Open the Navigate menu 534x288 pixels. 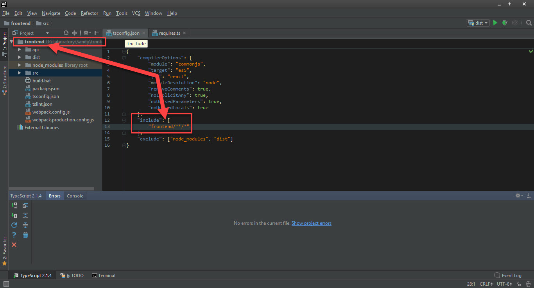tap(51, 13)
